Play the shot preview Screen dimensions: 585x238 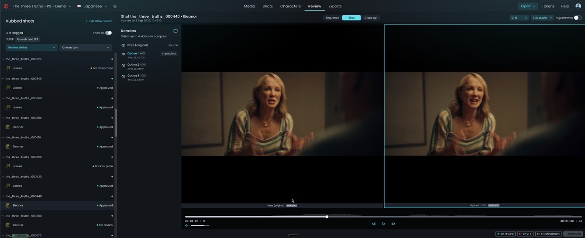pyautogui.click(x=384, y=224)
